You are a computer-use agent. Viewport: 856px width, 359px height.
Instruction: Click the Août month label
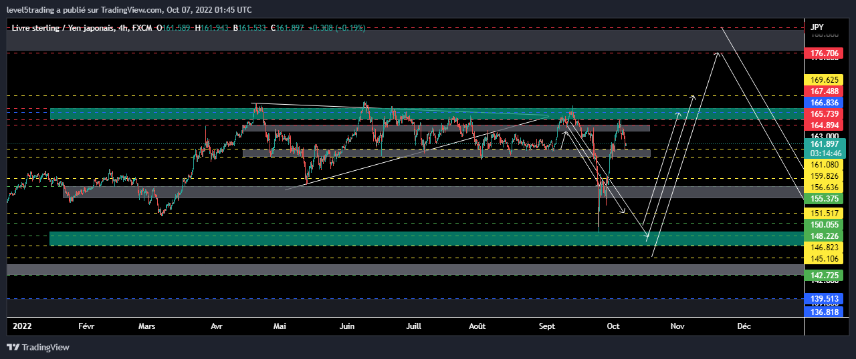[477, 326]
